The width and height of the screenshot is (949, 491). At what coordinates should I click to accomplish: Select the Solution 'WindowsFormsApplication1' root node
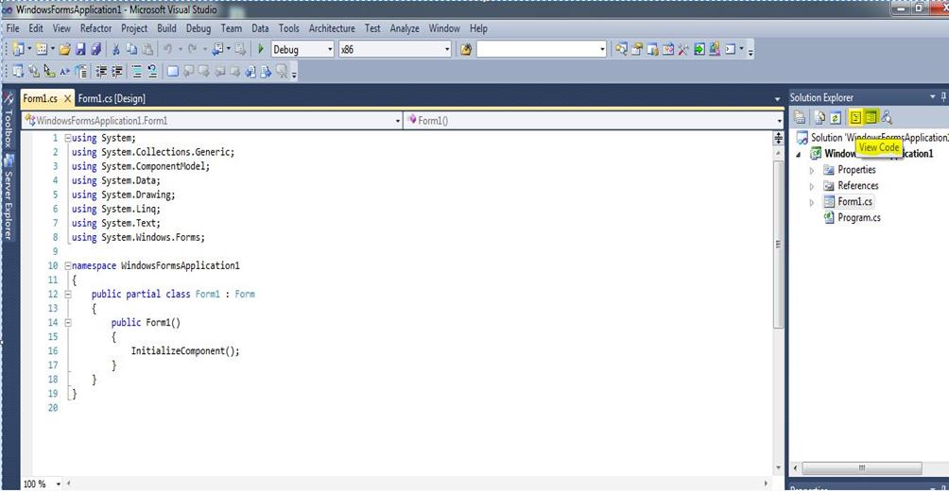pos(879,137)
